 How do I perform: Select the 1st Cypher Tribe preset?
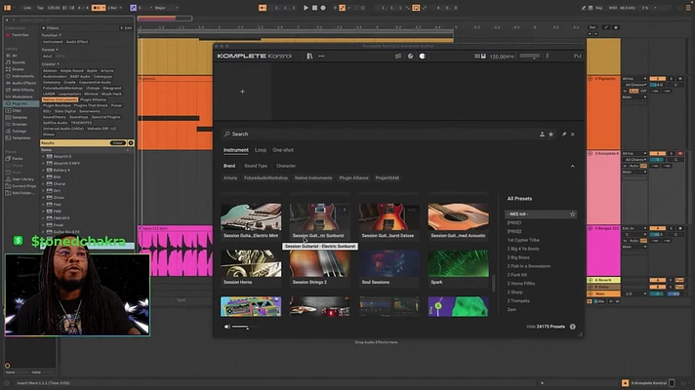[x=523, y=241]
